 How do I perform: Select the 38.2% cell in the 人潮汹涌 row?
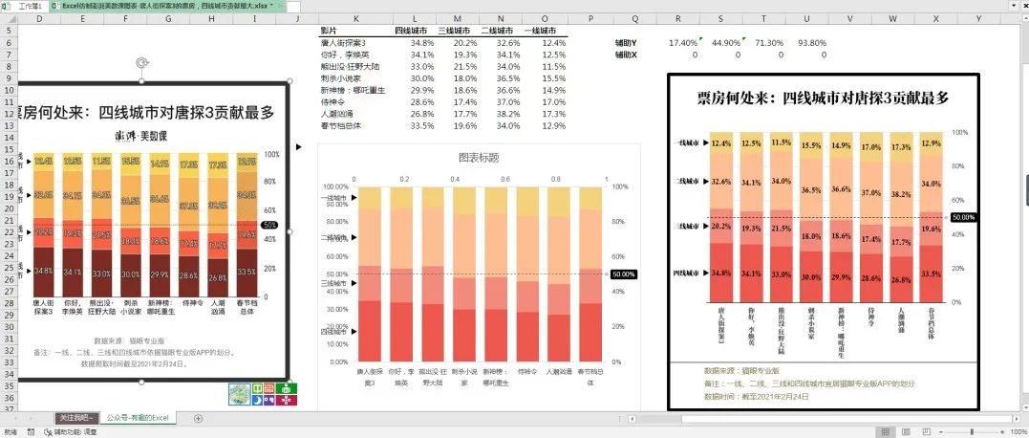pos(502,114)
